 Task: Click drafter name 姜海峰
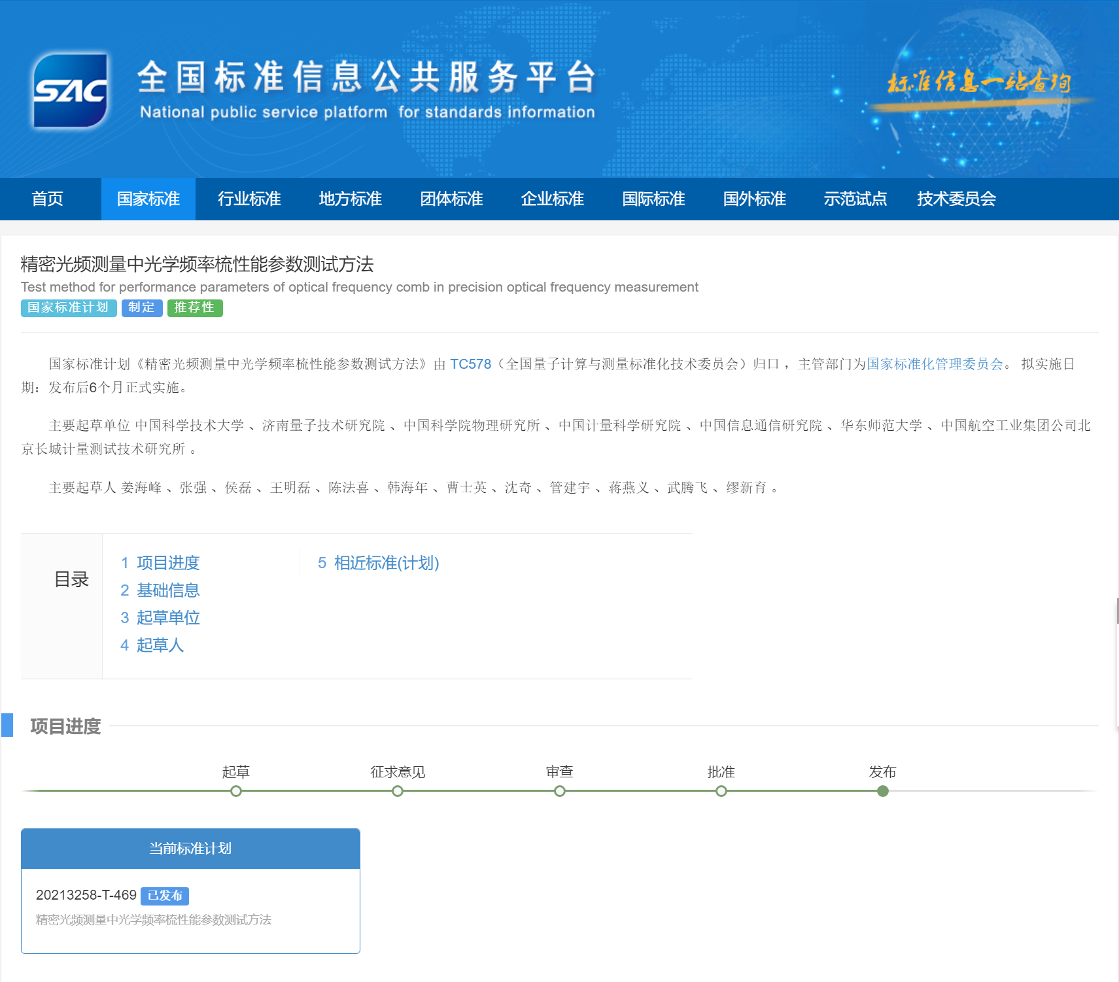(141, 488)
